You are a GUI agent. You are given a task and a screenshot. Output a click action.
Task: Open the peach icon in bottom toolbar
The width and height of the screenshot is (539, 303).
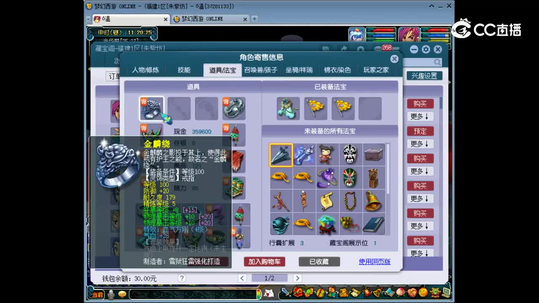coord(401,292)
